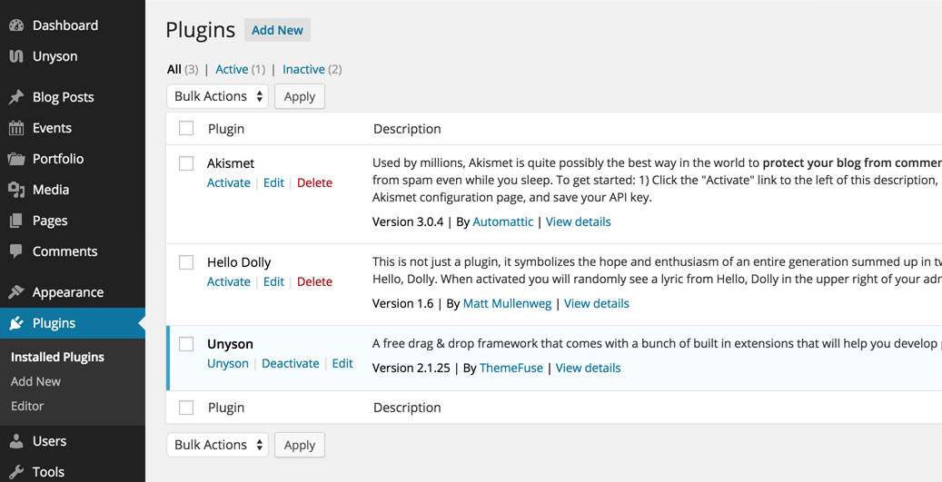Click the top Apply button
942x482 pixels.
click(300, 96)
